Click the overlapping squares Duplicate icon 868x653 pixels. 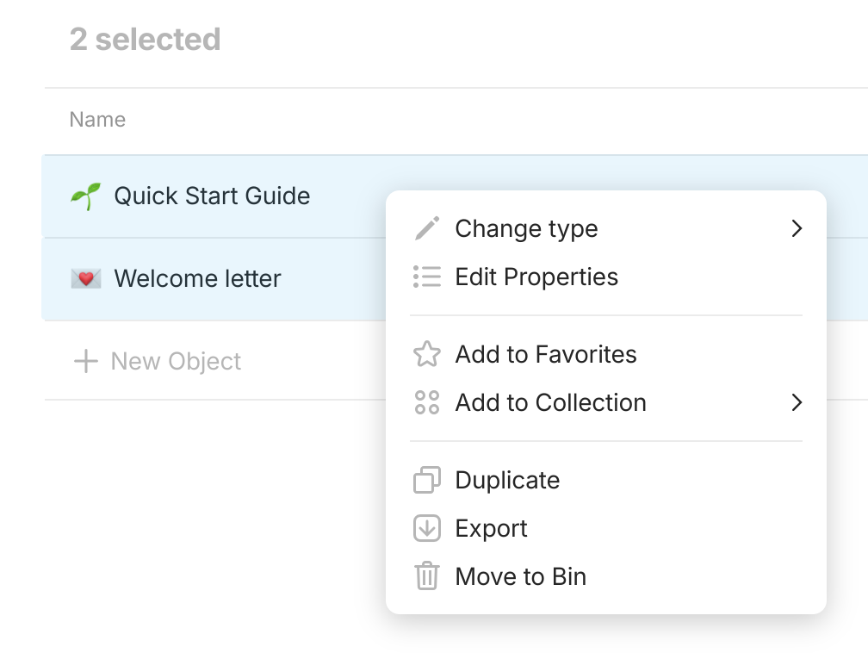pyautogui.click(x=427, y=480)
